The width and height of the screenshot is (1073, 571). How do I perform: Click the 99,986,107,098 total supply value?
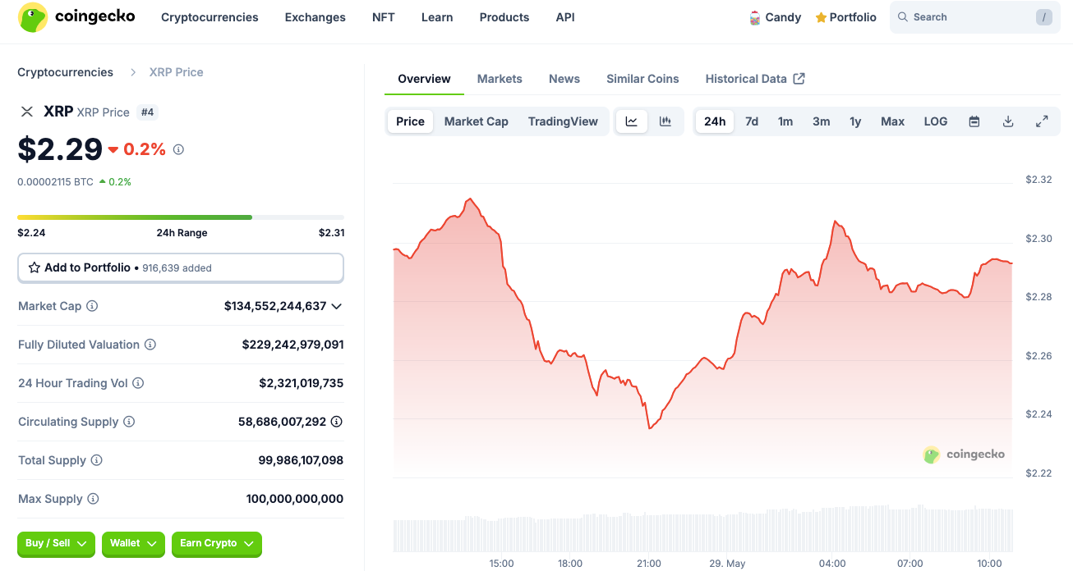pyautogui.click(x=301, y=460)
